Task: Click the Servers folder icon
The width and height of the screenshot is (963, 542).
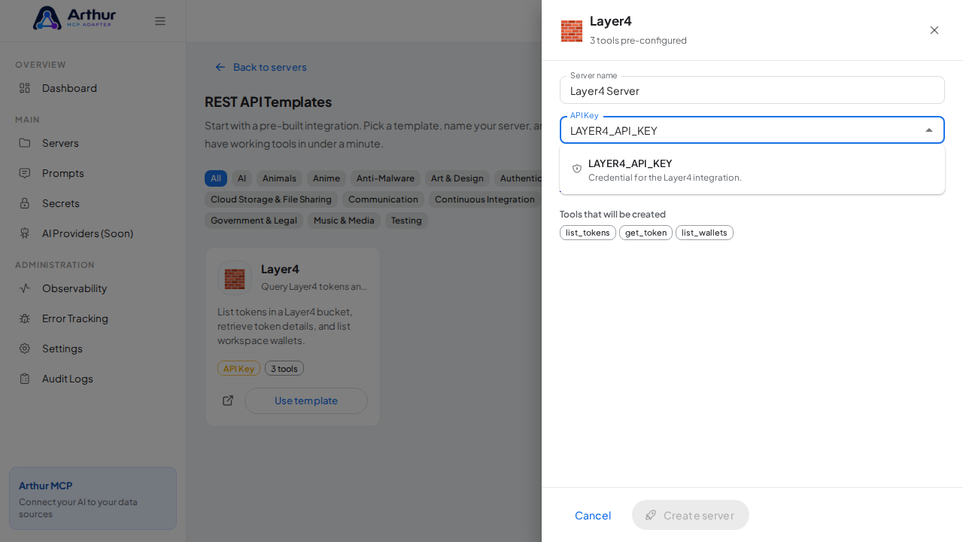Action: coord(25,143)
